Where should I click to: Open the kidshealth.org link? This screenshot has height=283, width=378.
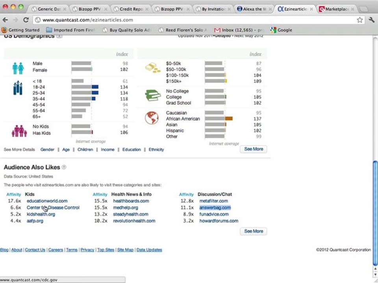(41, 214)
